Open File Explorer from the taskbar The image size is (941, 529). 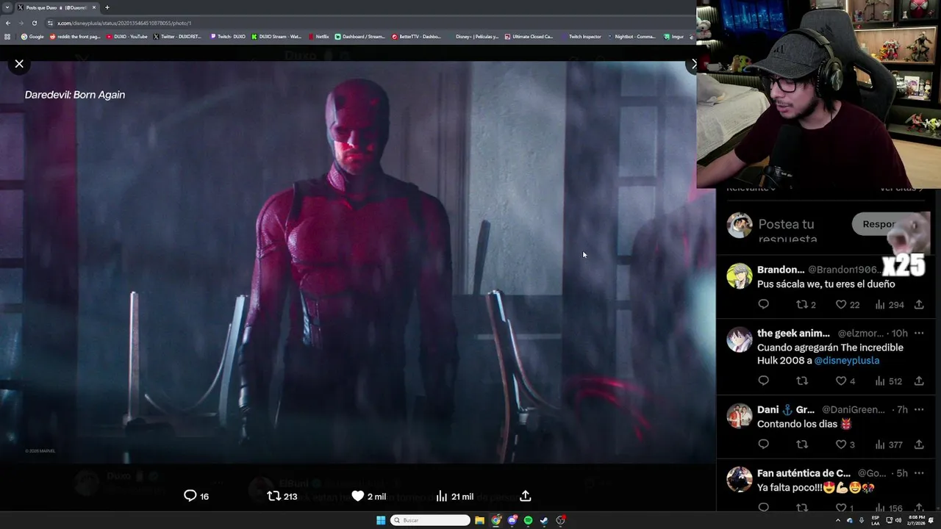(479, 520)
